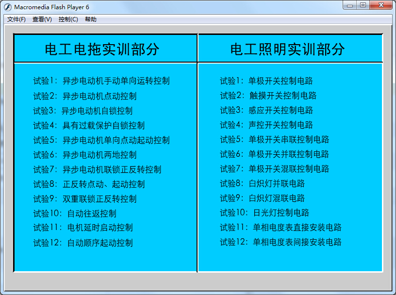Viewport: 396px width, 295px height.
Task: Select 试验1: 异步电动机手动单向运转控制
Action: pos(101,82)
